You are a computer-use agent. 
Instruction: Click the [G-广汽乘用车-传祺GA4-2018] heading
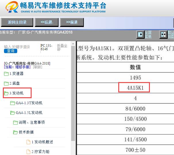pos(27,63)
